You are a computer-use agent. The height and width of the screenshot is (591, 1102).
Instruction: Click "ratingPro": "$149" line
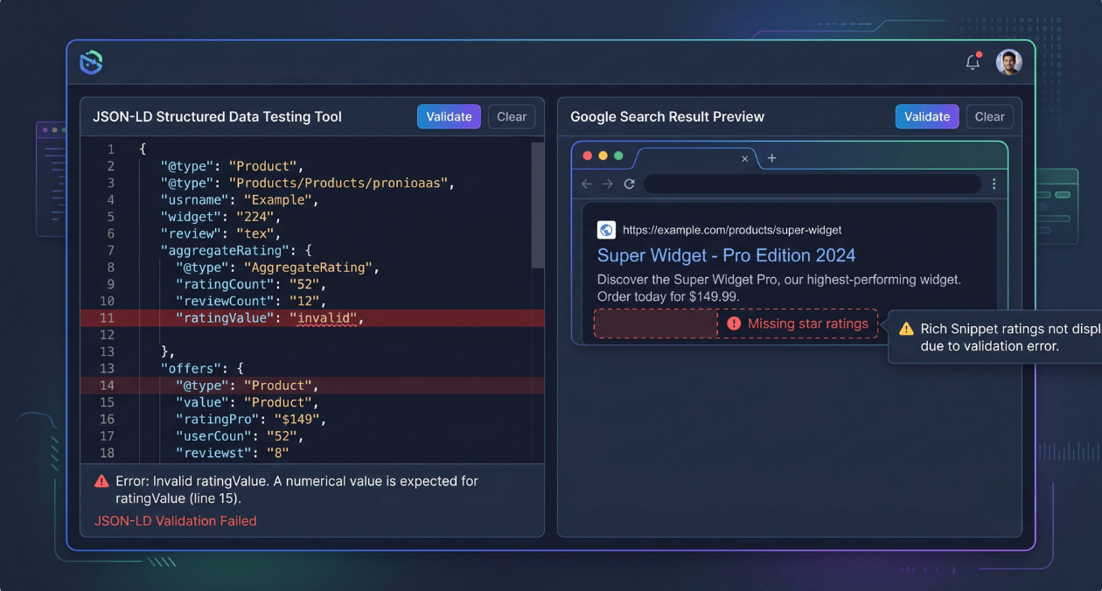251,420
